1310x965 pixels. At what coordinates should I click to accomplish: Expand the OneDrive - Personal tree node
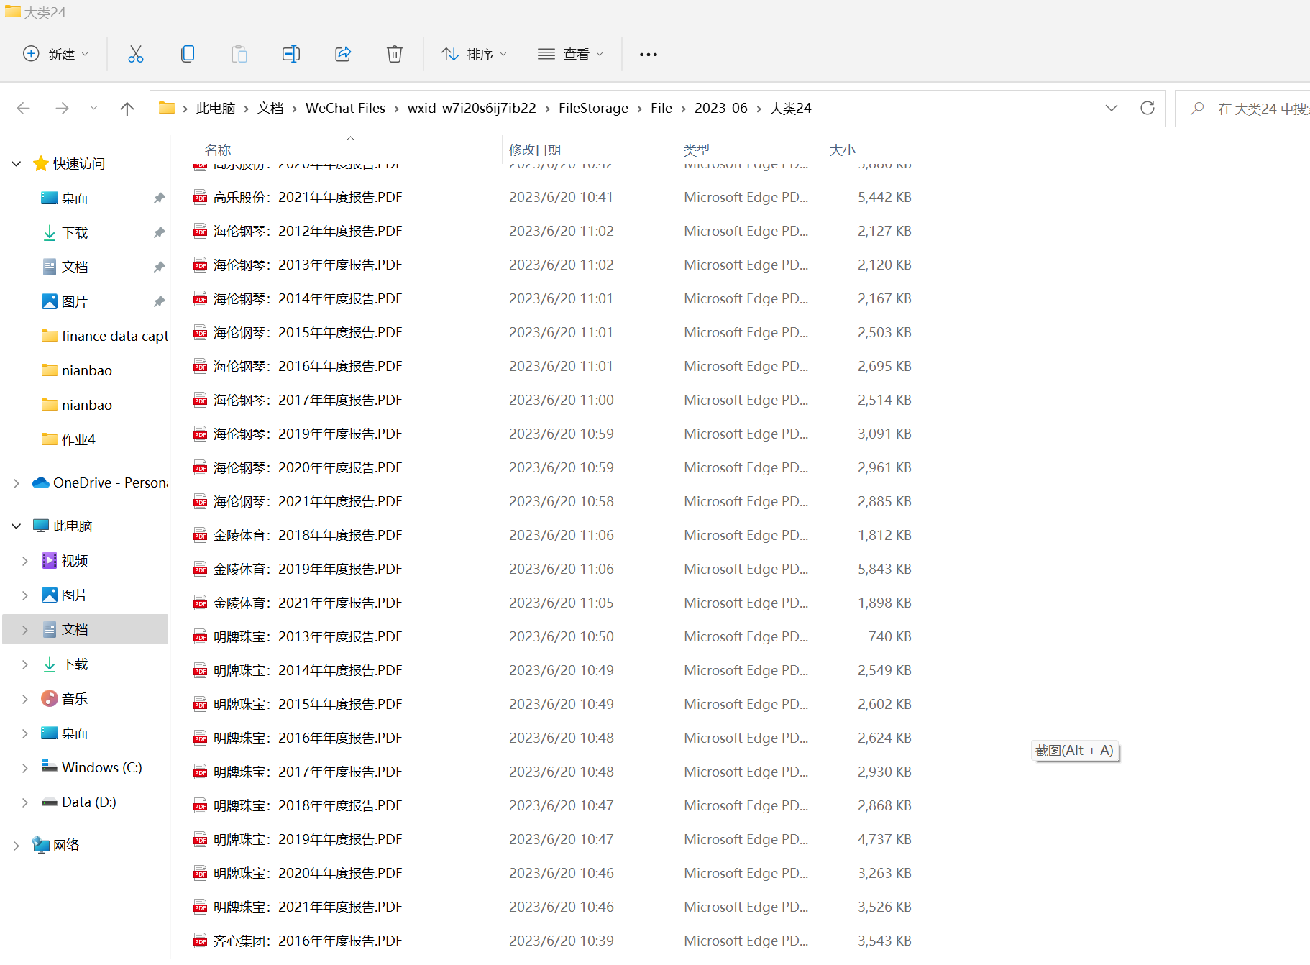coord(17,483)
